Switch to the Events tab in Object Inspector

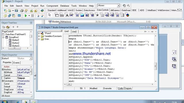16,63
